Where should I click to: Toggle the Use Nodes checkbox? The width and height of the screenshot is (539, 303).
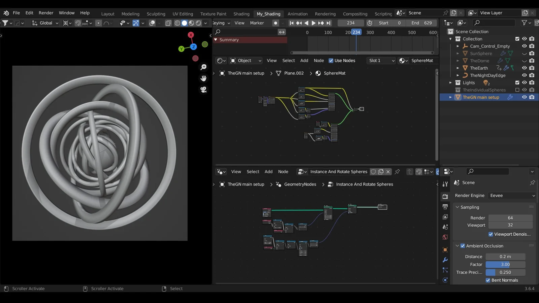click(x=331, y=61)
